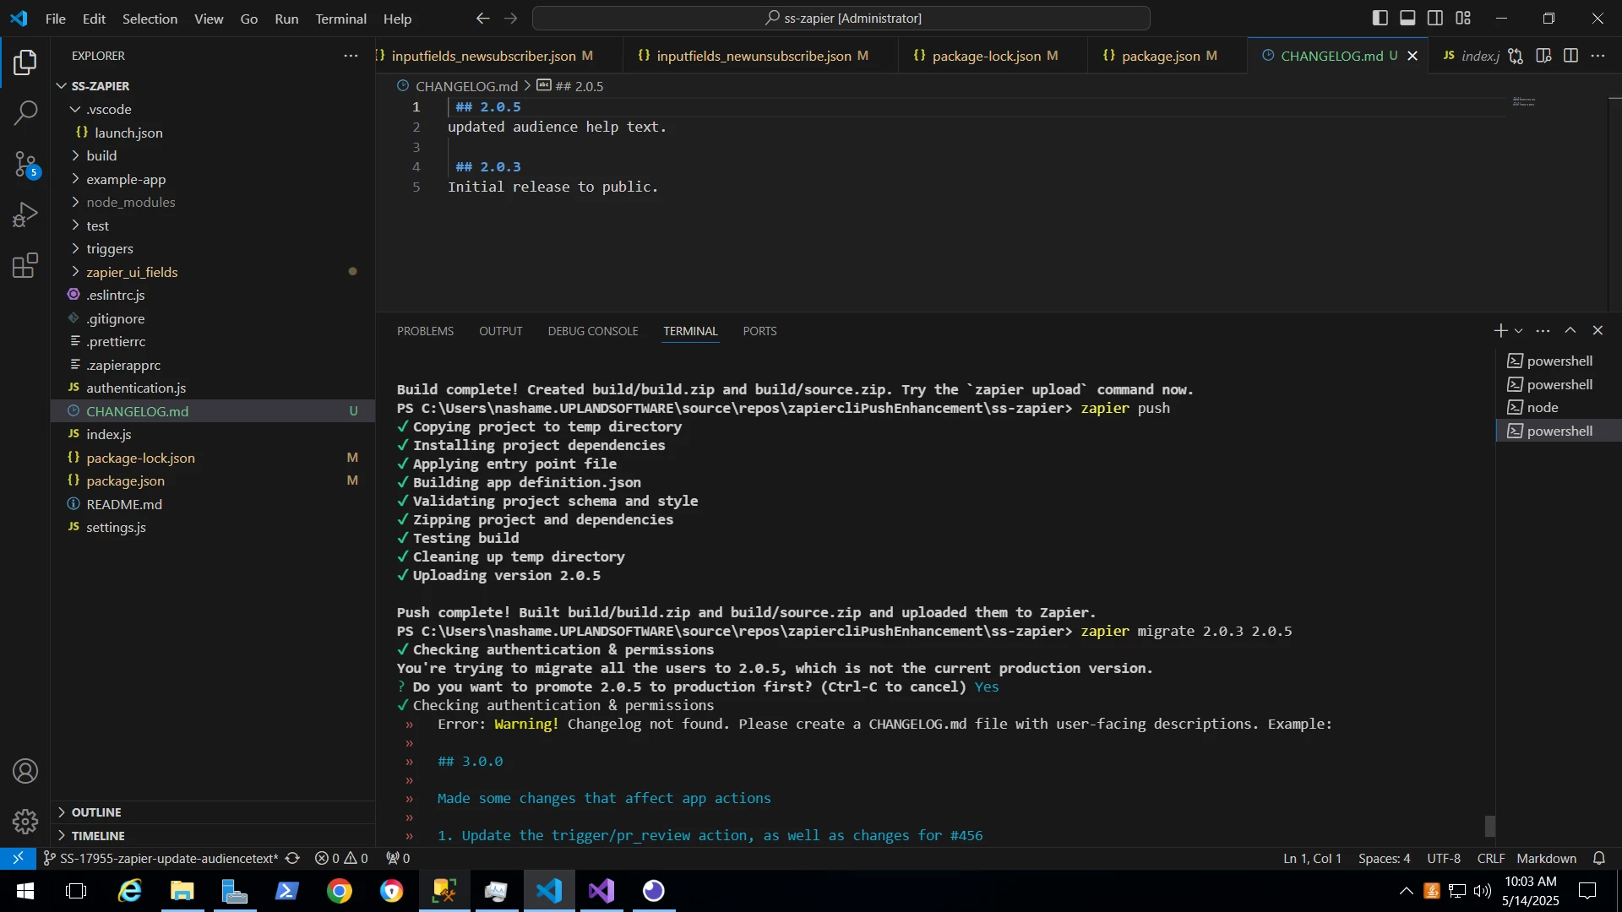1622x912 pixels.
Task: Click the git branch name in status bar
Action: pyautogui.click(x=161, y=859)
